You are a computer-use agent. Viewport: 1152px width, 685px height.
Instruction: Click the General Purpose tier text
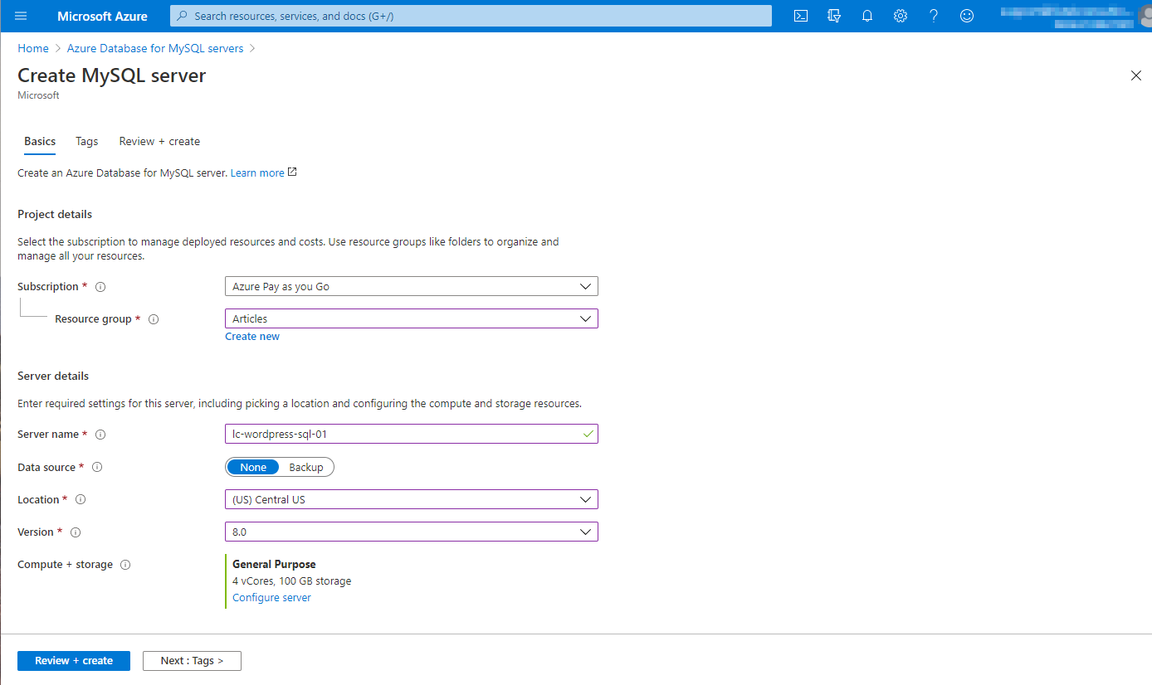pos(274,565)
